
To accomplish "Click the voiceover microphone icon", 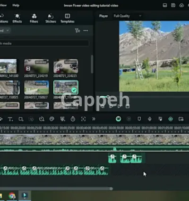I will 150,119.
